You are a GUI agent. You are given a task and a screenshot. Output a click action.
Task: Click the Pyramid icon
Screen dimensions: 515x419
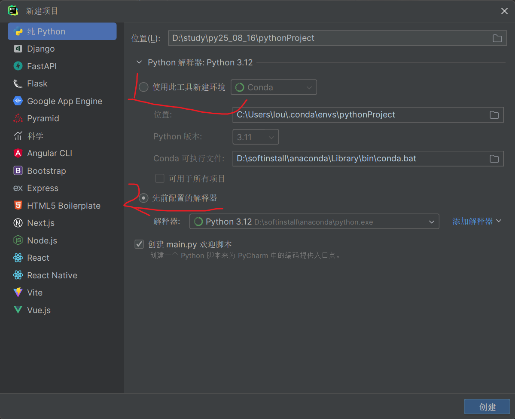[18, 118]
